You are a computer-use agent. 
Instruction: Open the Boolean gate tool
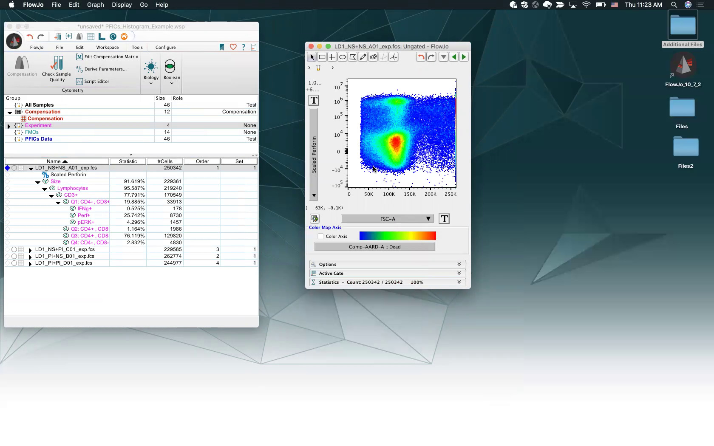170,67
